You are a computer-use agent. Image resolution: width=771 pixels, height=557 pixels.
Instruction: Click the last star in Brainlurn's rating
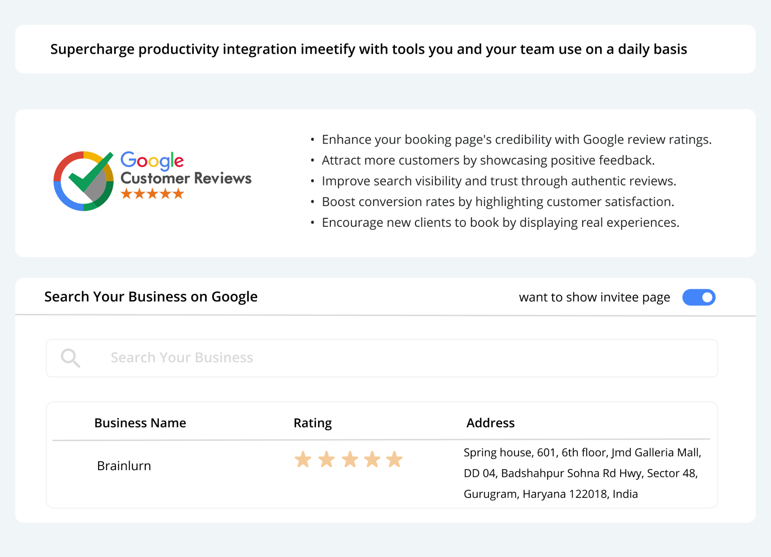[395, 460]
